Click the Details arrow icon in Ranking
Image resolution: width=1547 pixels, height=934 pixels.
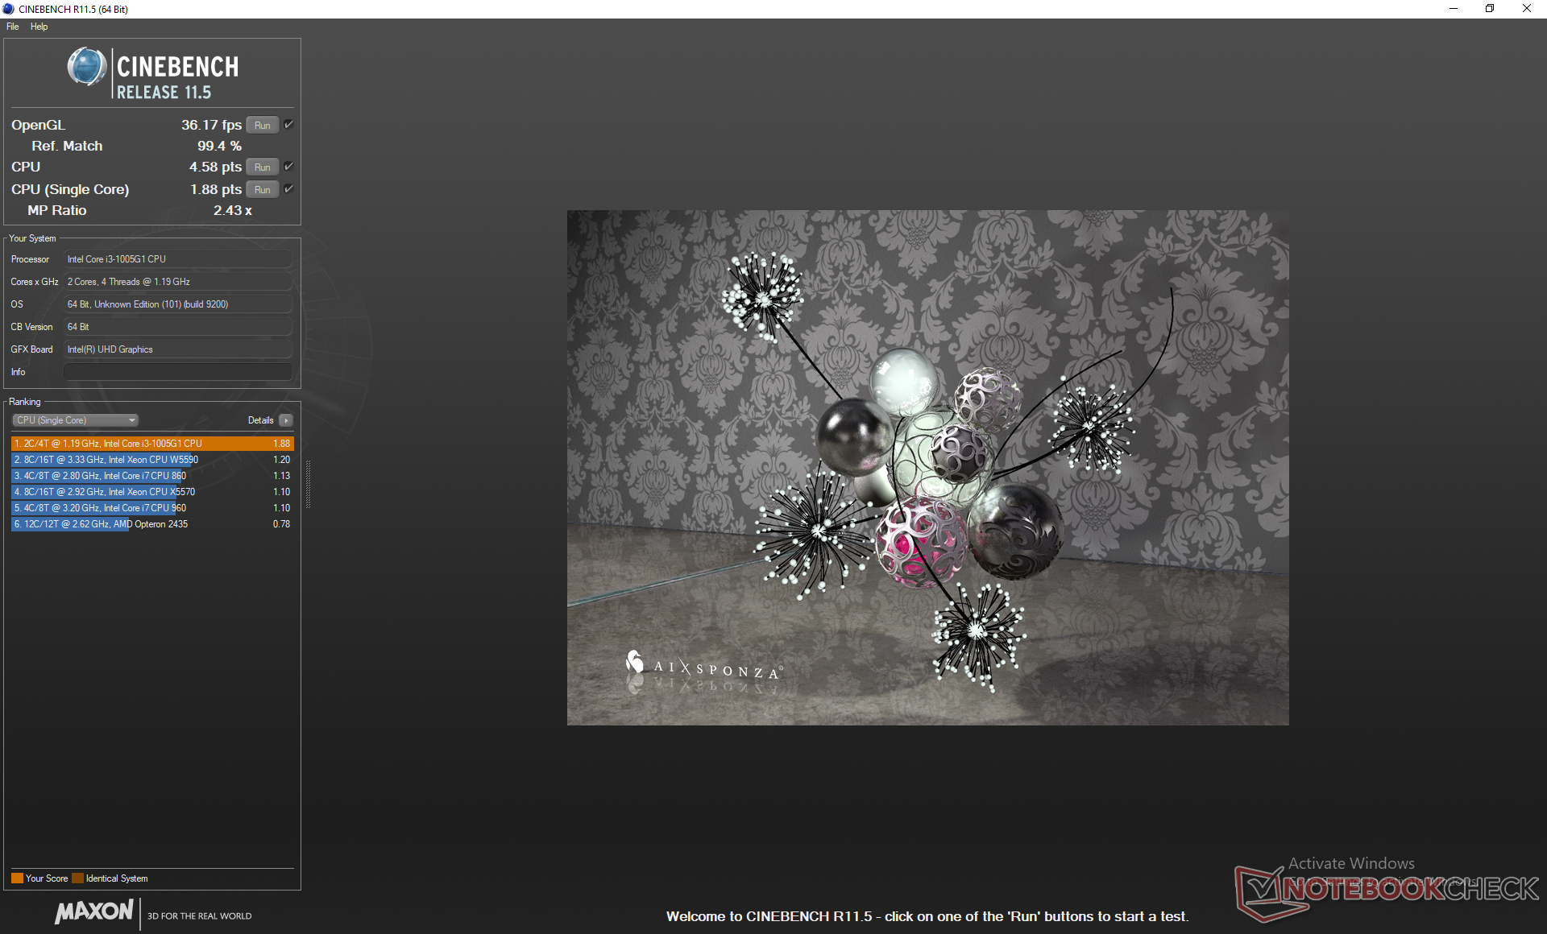pos(286,420)
